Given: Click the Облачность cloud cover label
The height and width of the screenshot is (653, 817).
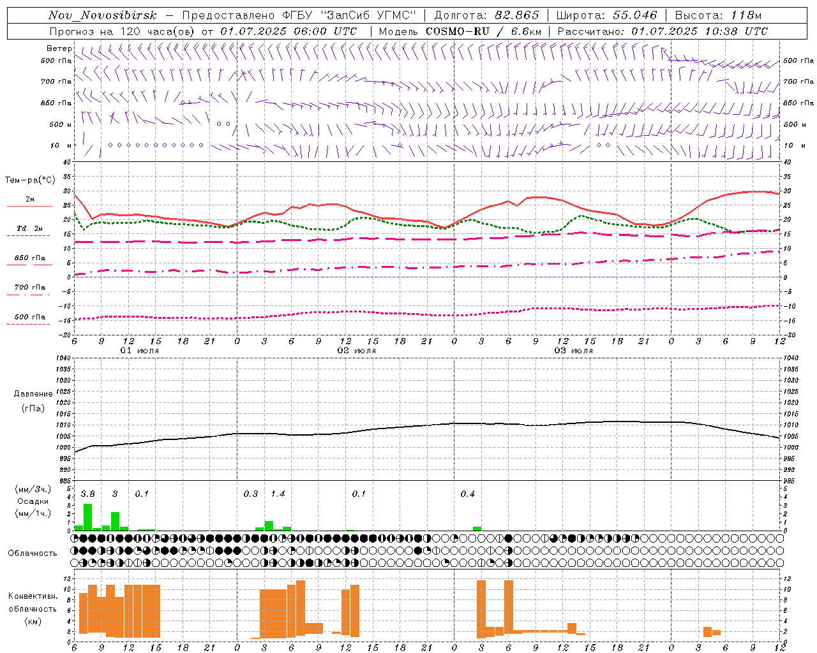Looking at the screenshot, I should click(33, 553).
